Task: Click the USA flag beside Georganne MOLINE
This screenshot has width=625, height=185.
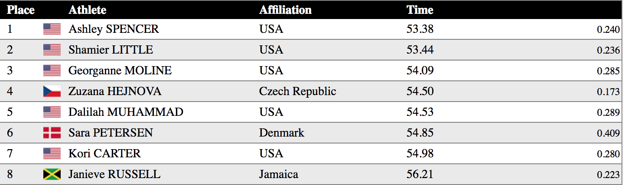Action: pyautogui.click(x=52, y=70)
